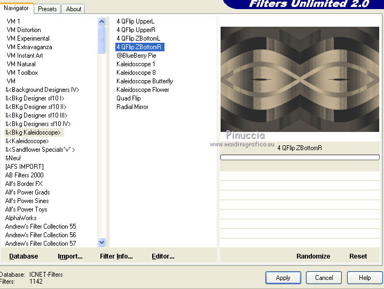Image resolution: width=384 pixels, height=289 pixels.
Task: Click the category list scroll down arrow
Action: point(101,243)
